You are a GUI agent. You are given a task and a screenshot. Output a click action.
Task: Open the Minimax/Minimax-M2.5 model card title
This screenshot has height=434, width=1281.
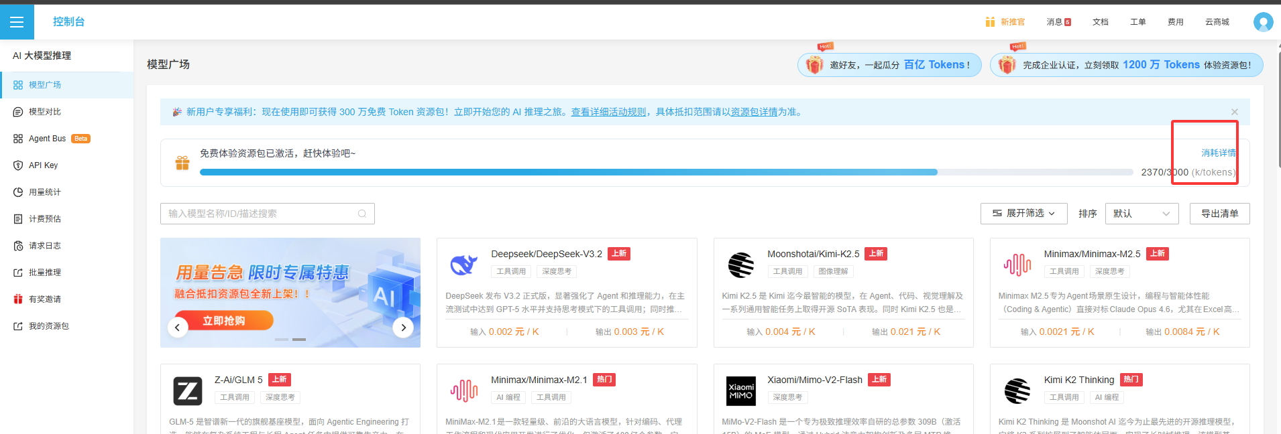point(1093,254)
